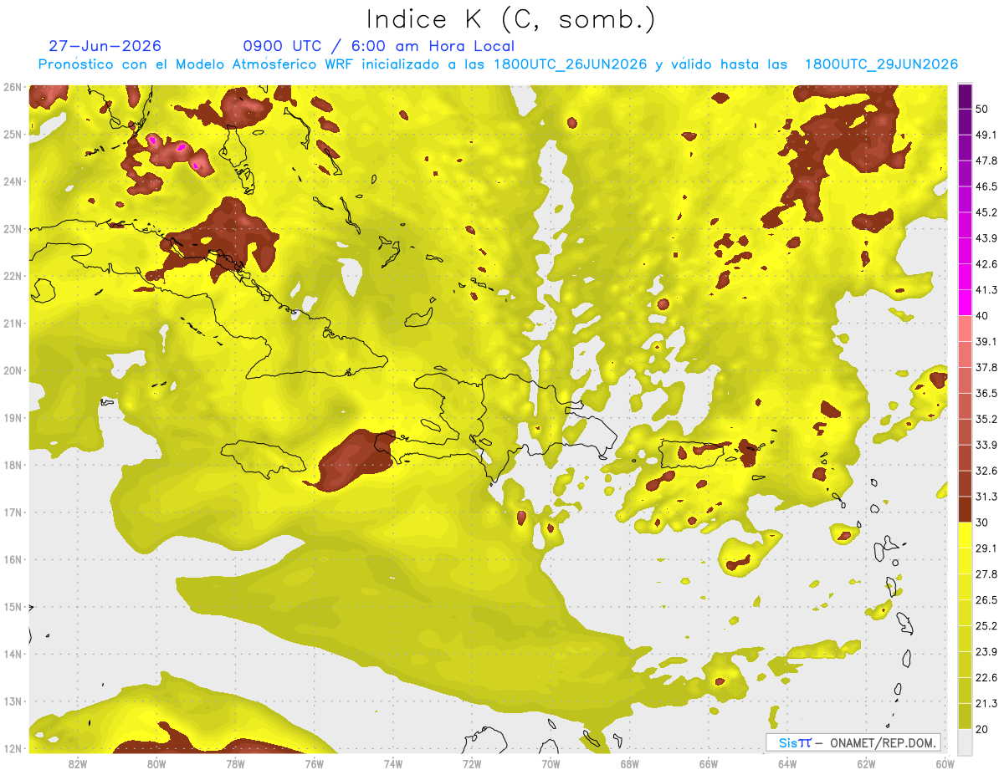
Task: Click the longitude label '78W'
Action: coord(235,763)
